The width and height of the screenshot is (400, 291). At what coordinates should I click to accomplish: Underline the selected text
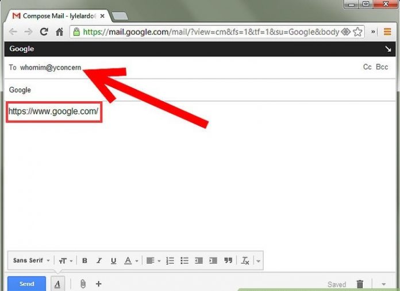click(113, 261)
